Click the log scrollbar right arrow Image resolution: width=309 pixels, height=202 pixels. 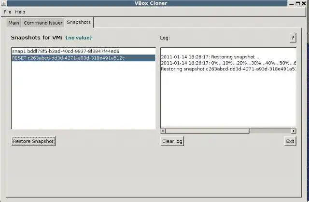click(294, 131)
